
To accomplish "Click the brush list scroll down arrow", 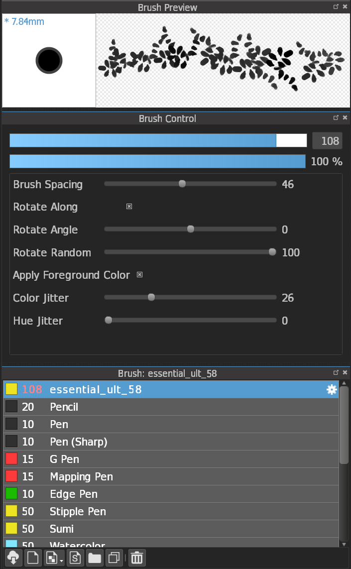I will click(x=344, y=544).
